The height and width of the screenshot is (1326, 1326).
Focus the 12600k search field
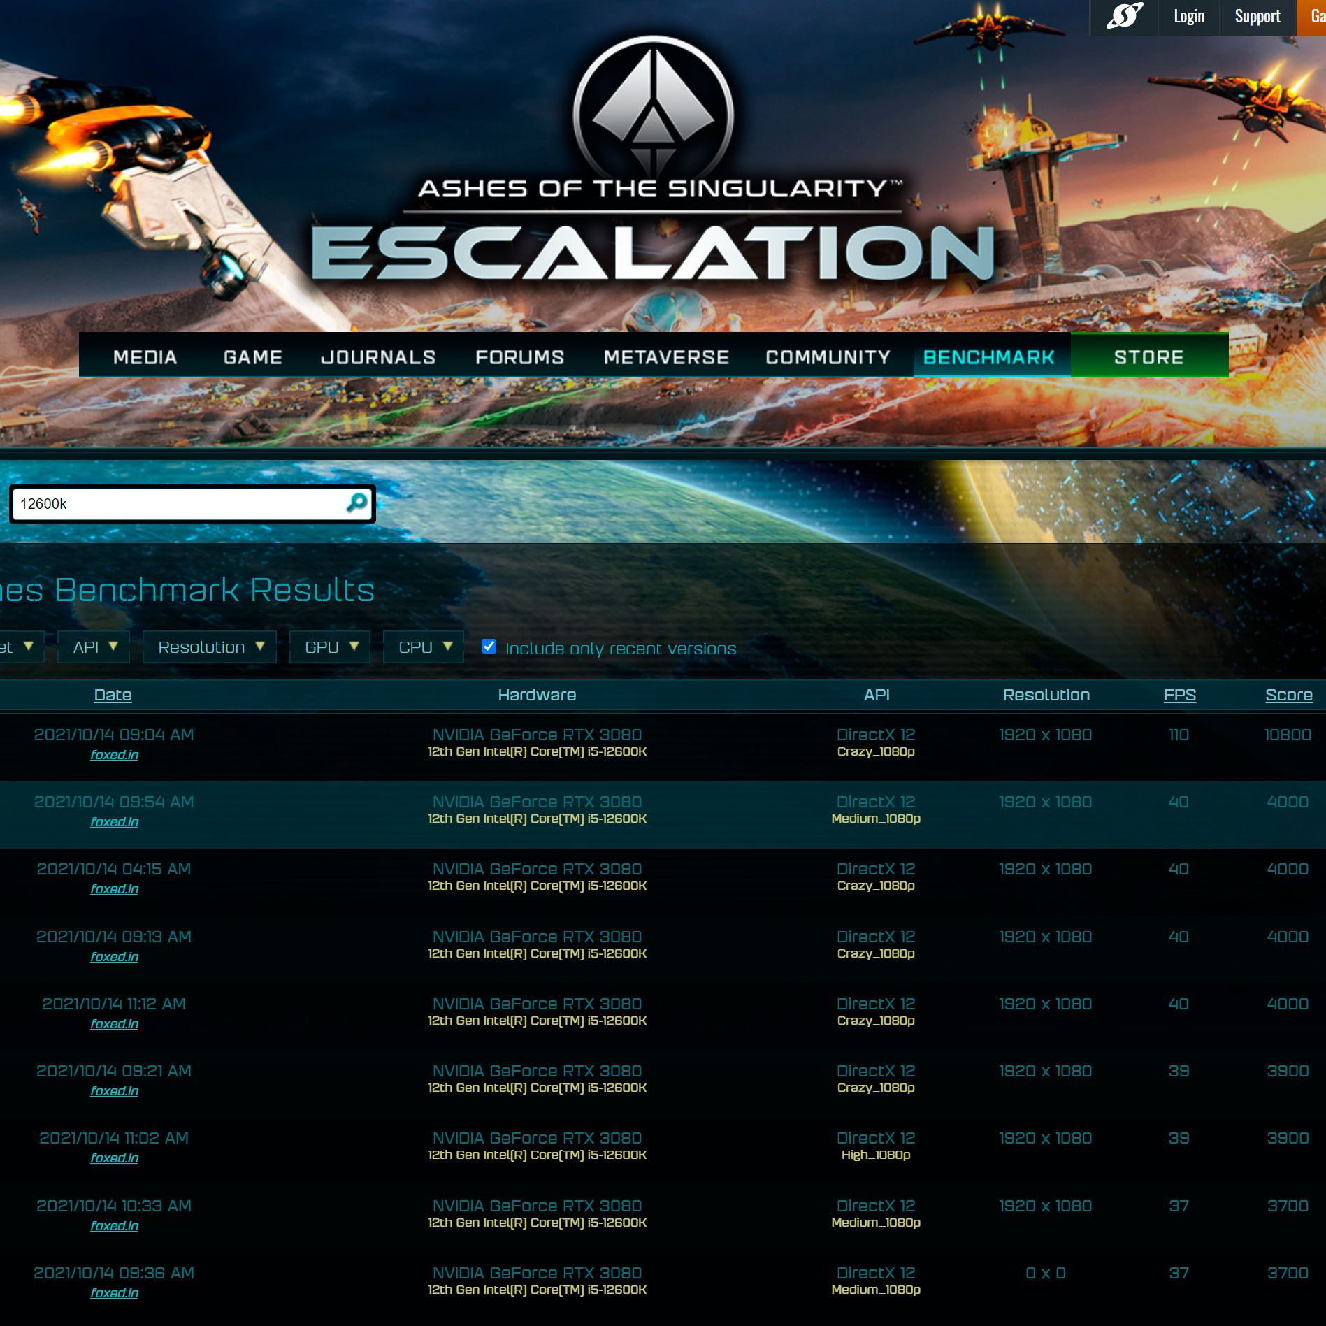pos(182,504)
